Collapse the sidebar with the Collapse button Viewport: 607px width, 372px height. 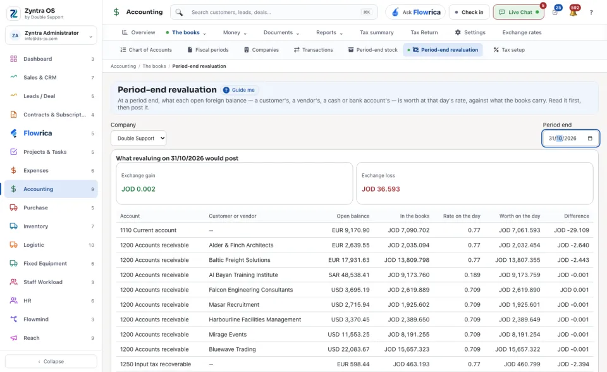[51, 361]
